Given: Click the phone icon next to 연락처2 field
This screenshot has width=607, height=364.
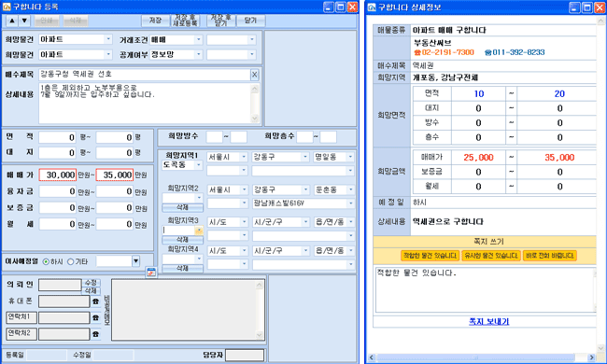Looking at the screenshot, I should [x=95, y=334].
